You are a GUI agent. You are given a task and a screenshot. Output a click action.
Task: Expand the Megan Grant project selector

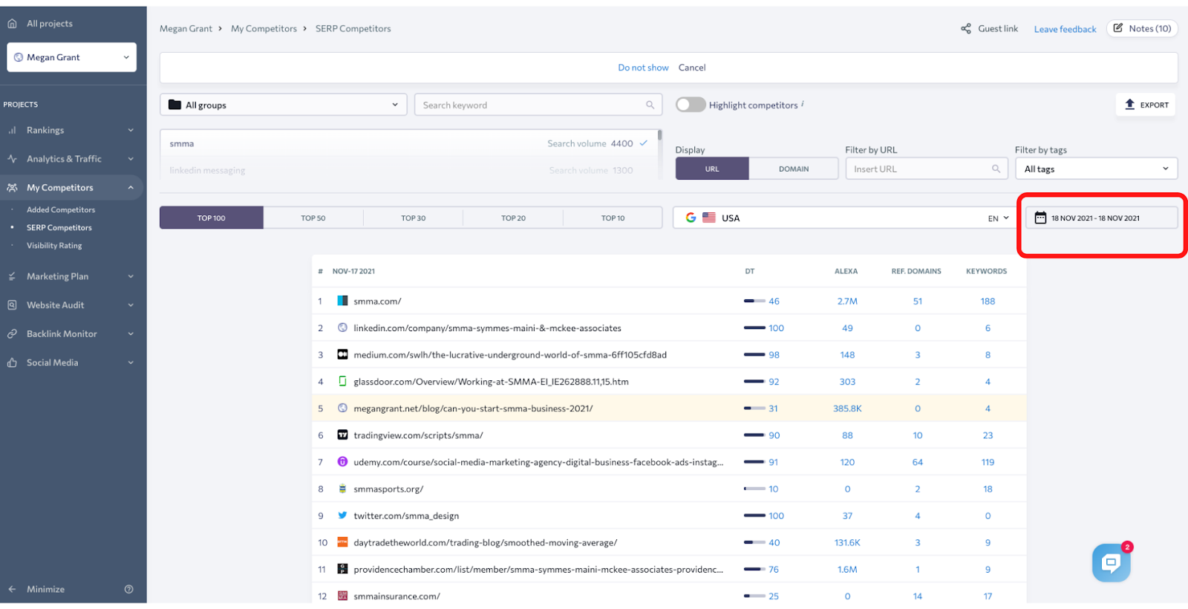pos(72,57)
